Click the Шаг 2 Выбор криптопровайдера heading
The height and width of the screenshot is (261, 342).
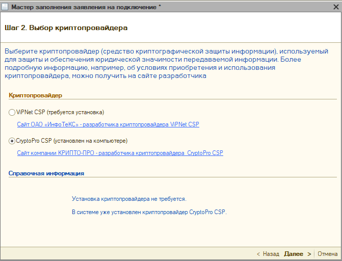pos(65,28)
